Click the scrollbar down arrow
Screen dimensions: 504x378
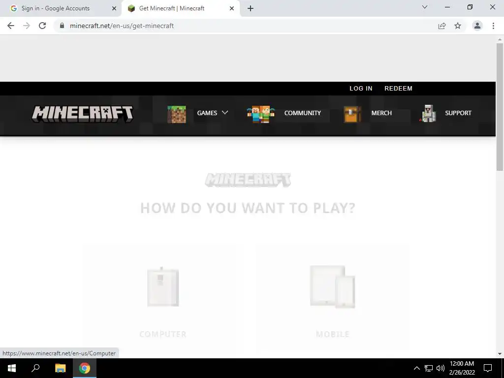[x=500, y=354]
